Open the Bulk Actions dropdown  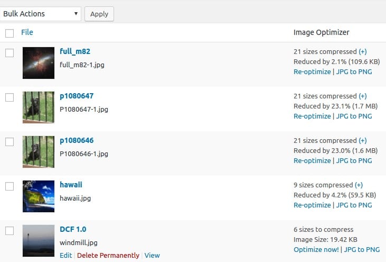tap(41, 14)
